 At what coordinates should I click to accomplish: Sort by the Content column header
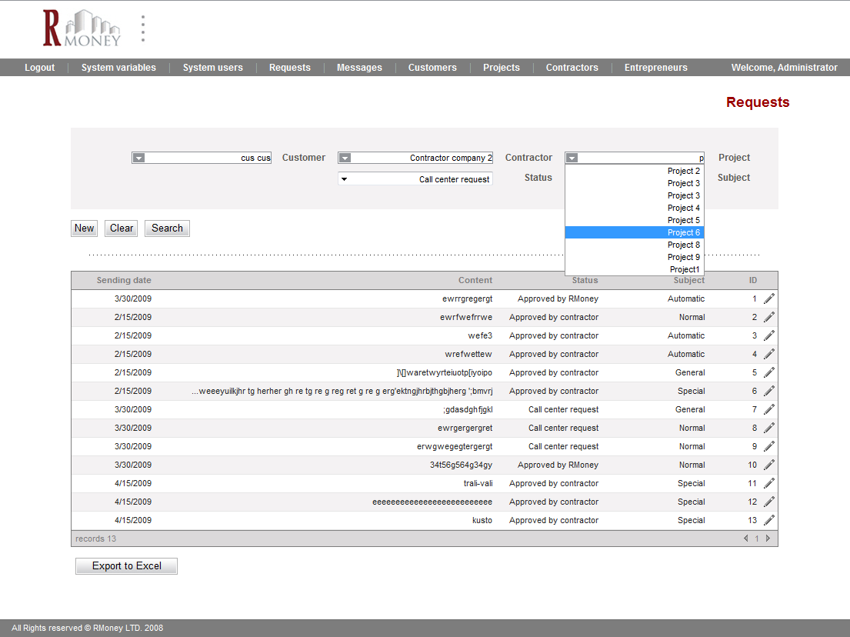[x=475, y=280]
